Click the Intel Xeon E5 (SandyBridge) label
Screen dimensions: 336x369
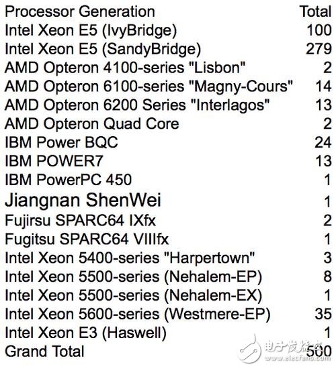(x=103, y=49)
